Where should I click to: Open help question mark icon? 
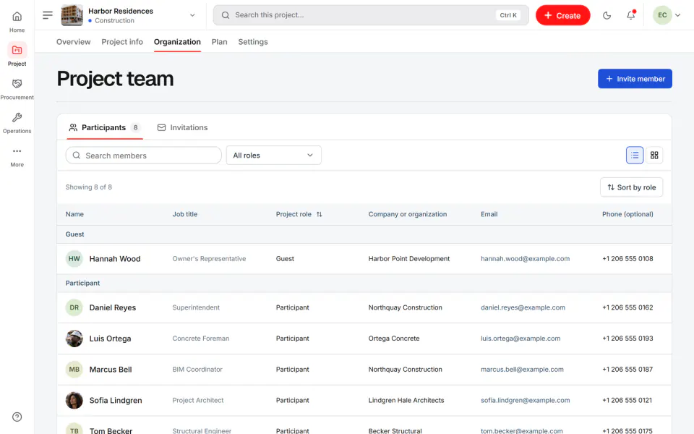click(x=17, y=417)
